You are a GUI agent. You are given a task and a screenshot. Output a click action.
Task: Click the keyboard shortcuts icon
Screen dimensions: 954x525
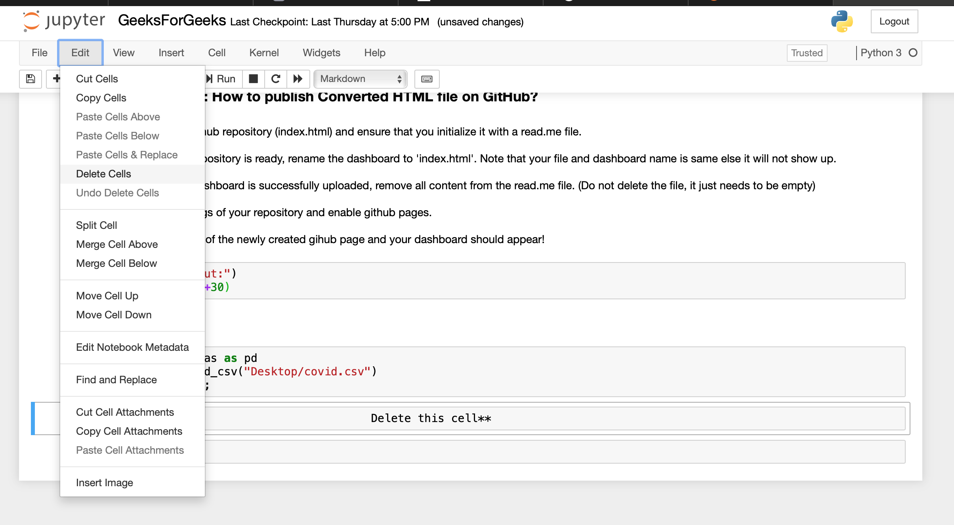[426, 79]
